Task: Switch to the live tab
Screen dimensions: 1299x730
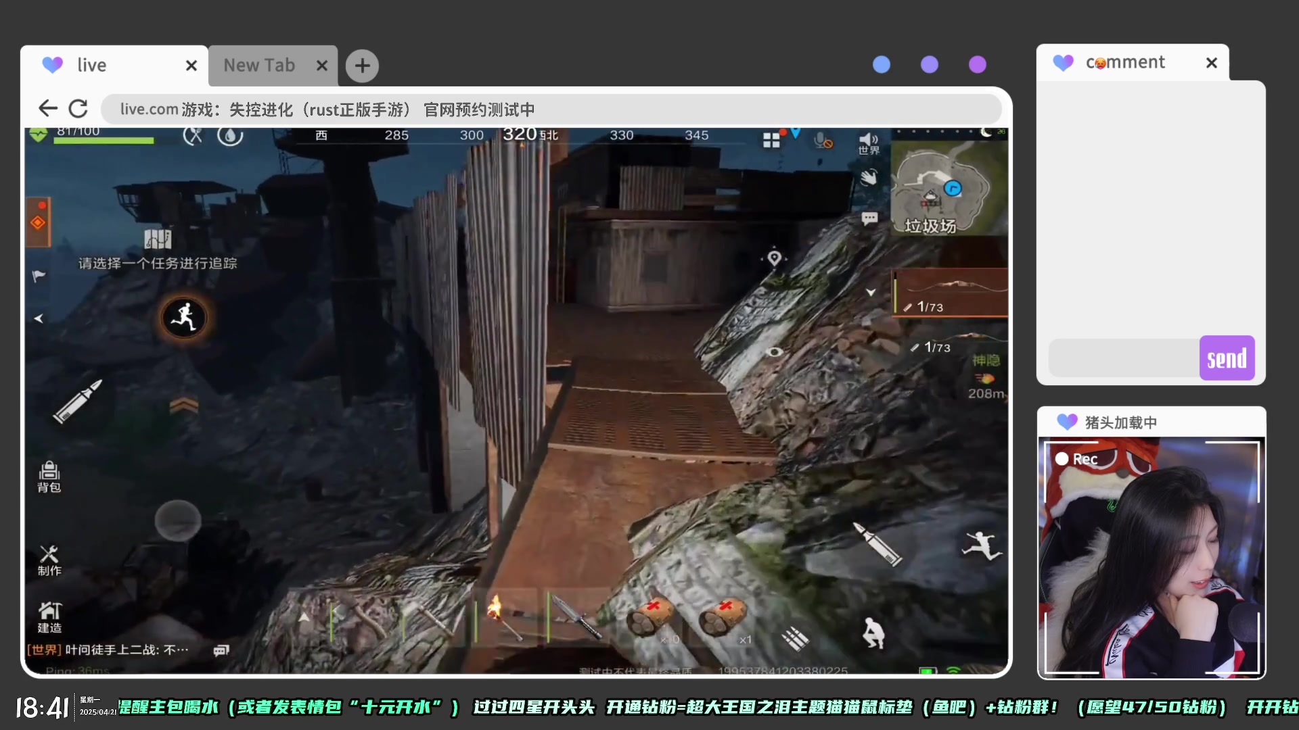Action: point(114,66)
